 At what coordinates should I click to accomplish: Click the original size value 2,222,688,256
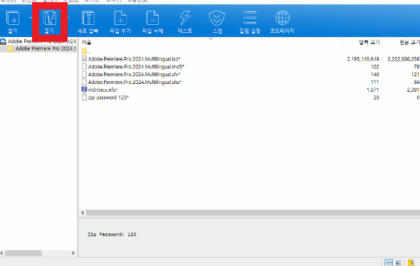coord(404,59)
